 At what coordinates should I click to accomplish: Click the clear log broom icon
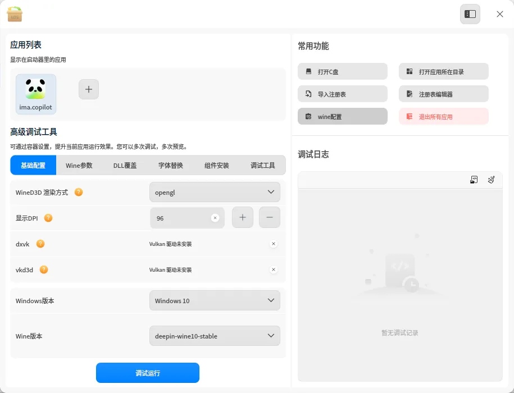tap(491, 180)
